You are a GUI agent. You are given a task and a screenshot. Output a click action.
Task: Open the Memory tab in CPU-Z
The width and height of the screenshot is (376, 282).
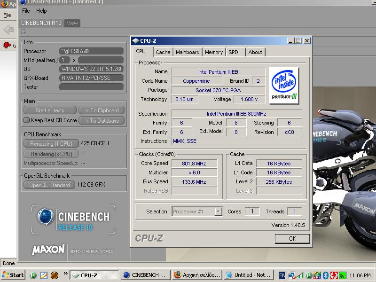214,52
